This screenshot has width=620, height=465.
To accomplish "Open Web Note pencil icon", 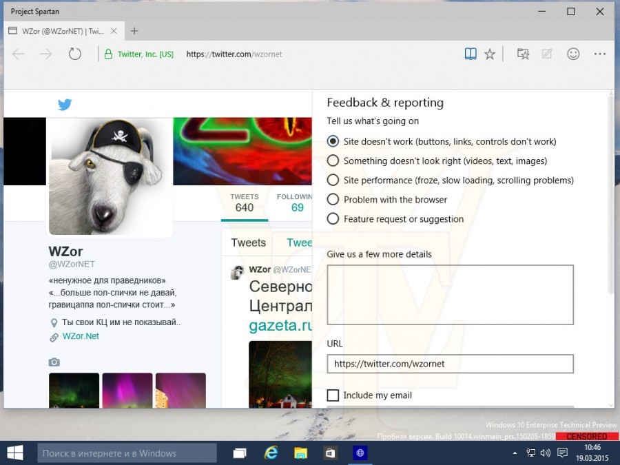I will coord(547,54).
